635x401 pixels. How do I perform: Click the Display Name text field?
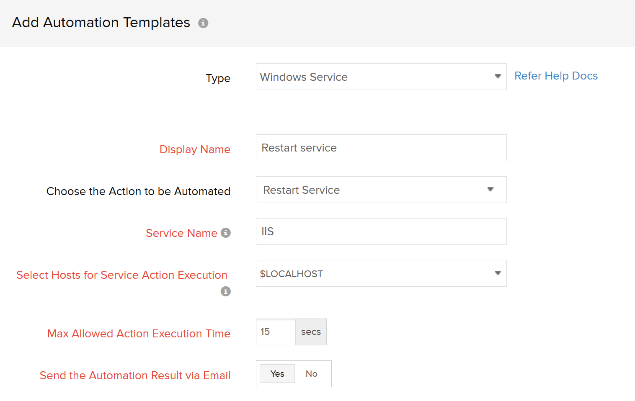(x=381, y=148)
